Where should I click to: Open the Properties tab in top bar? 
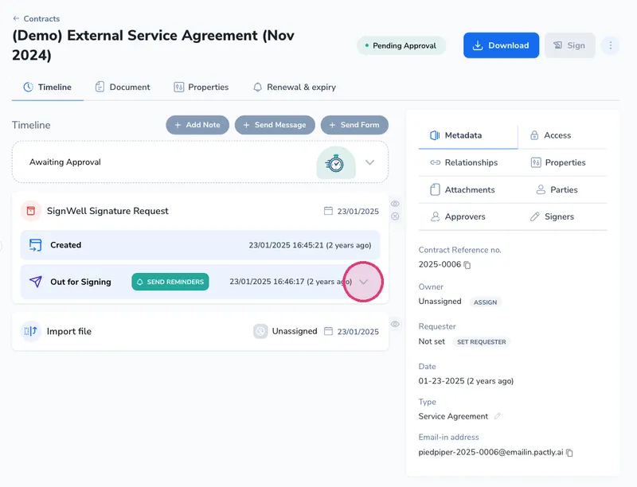(x=201, y=88)
